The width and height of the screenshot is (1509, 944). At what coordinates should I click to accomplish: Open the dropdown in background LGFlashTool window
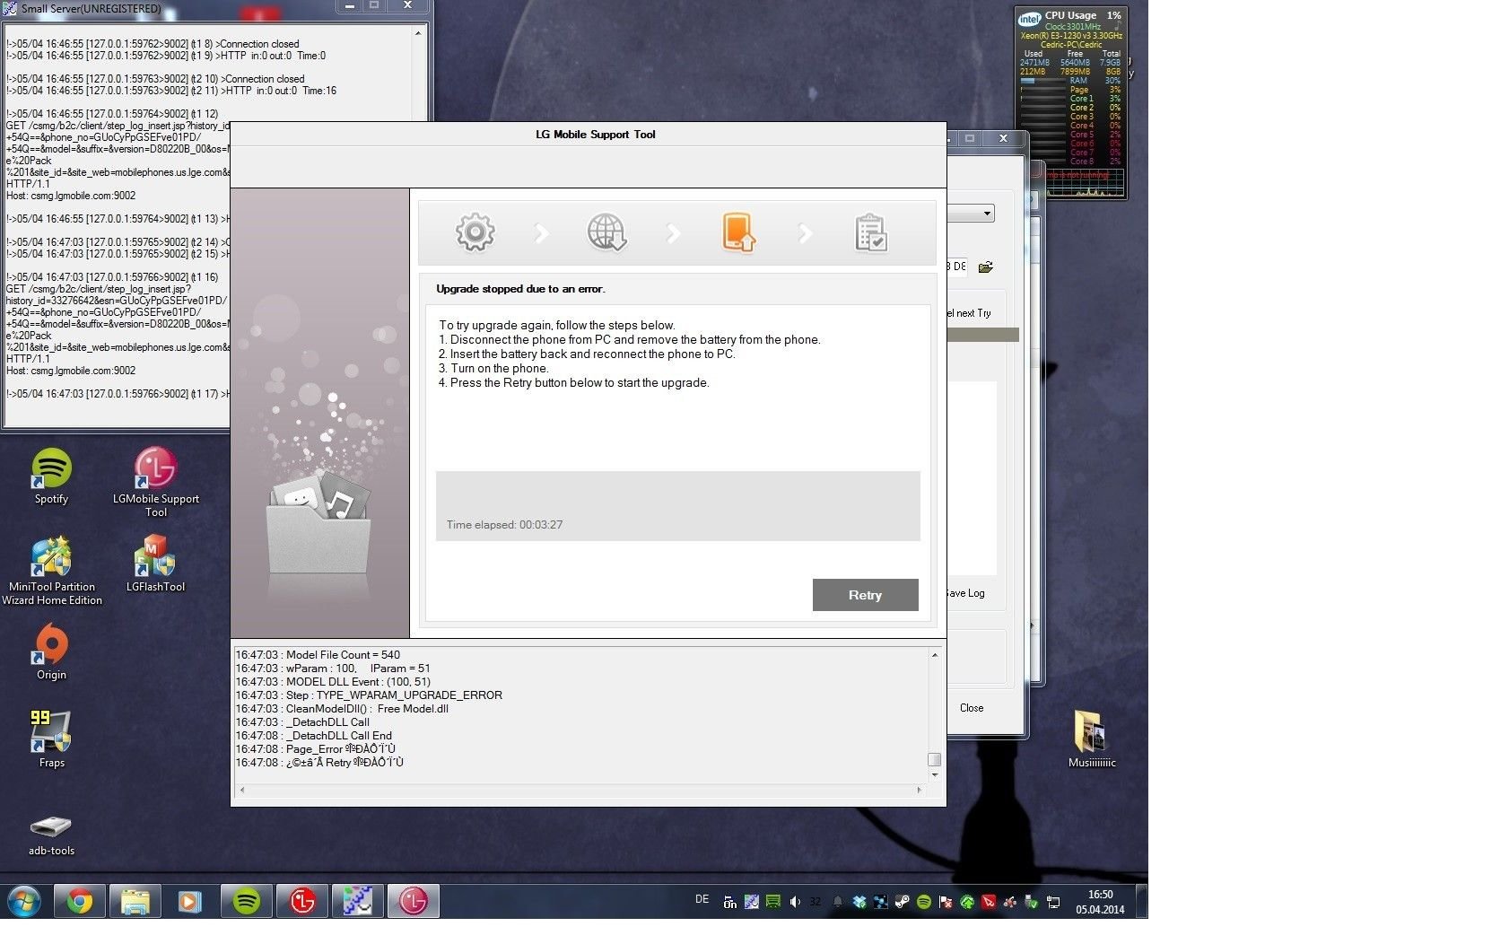[x=987, y=214]
